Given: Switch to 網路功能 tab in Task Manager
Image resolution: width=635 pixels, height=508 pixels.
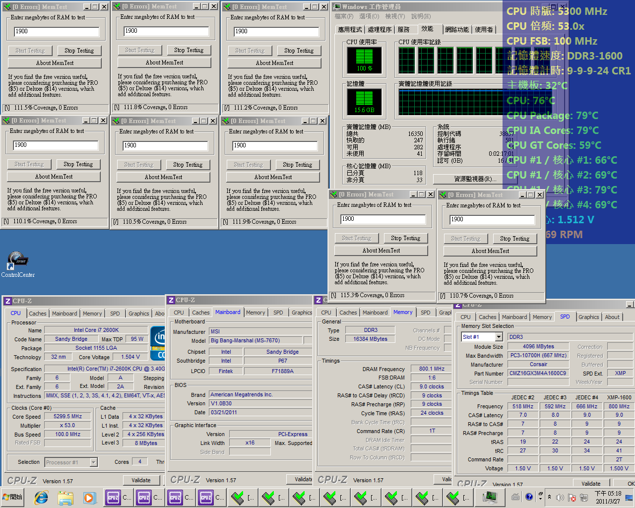Looking at the screenshot, I should 457,30.
